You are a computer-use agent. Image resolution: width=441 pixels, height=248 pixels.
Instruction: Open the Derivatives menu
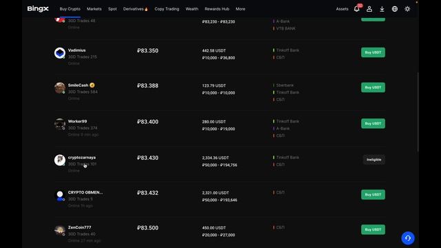(135, 9)
